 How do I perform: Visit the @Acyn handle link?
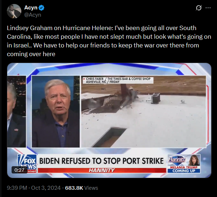pyautogui.click(x=33, y=15)
